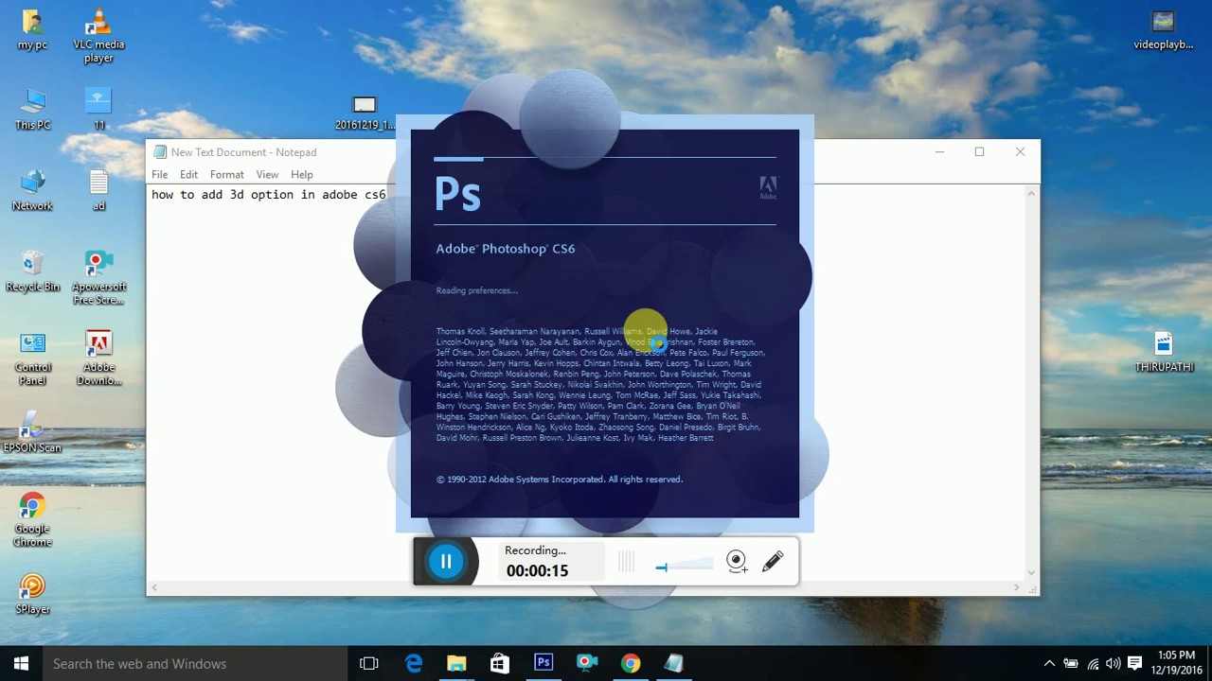Open the Windows Start menu

(21, 664)
